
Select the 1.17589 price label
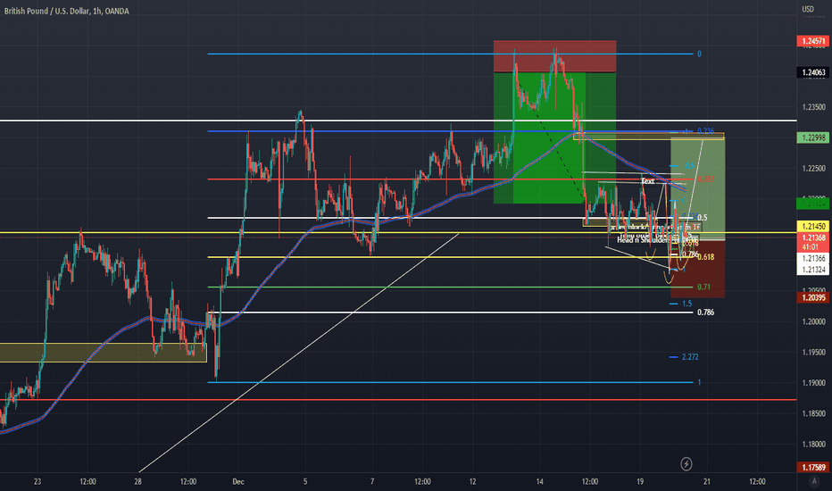(813, 468)
